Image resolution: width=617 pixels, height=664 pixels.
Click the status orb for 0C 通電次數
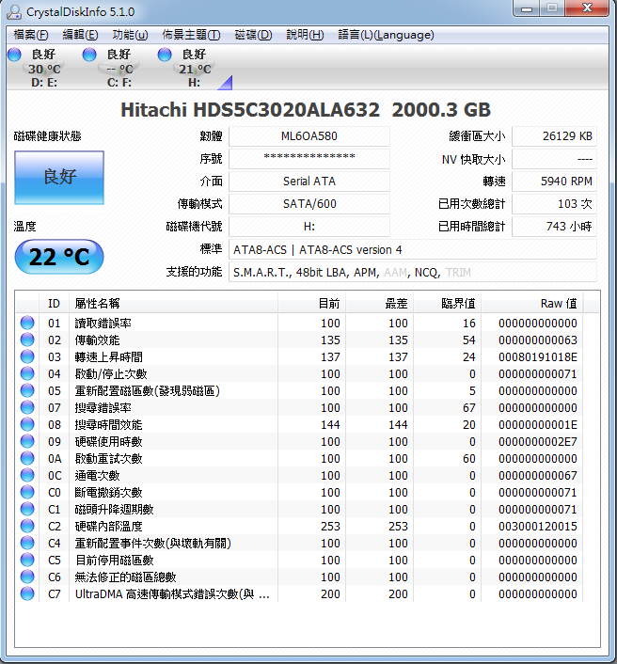[27, 475]
